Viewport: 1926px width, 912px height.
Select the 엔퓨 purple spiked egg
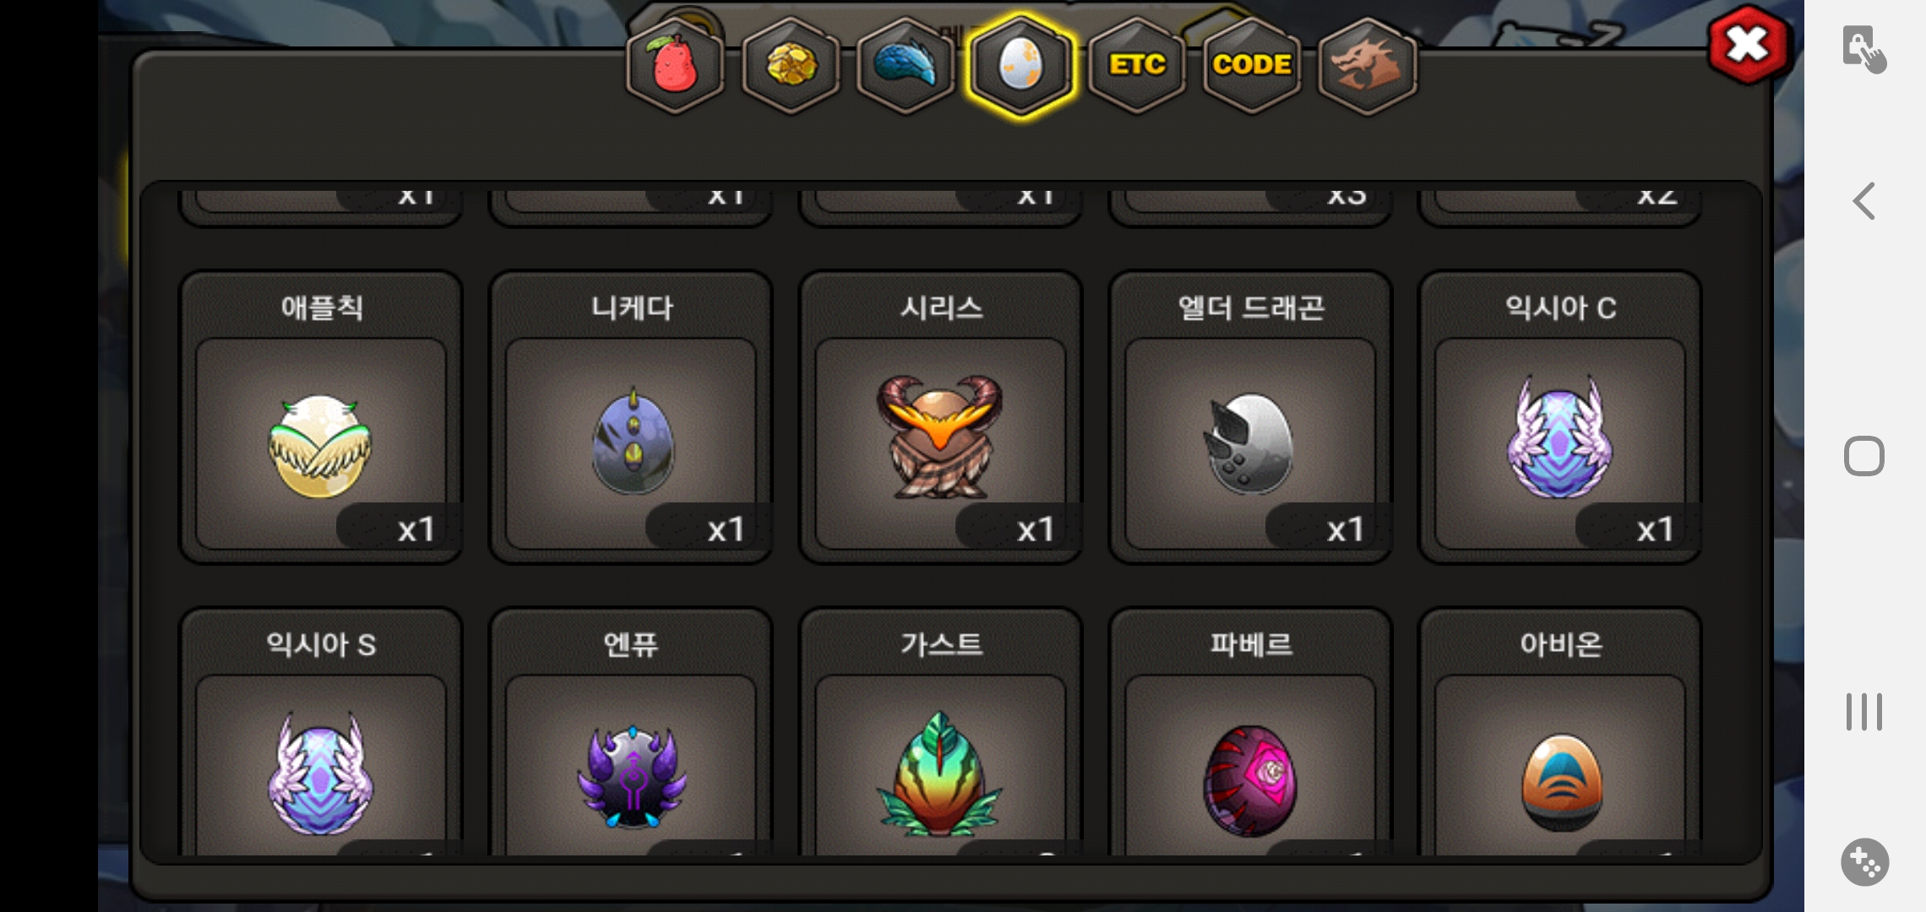coord(631,732)
